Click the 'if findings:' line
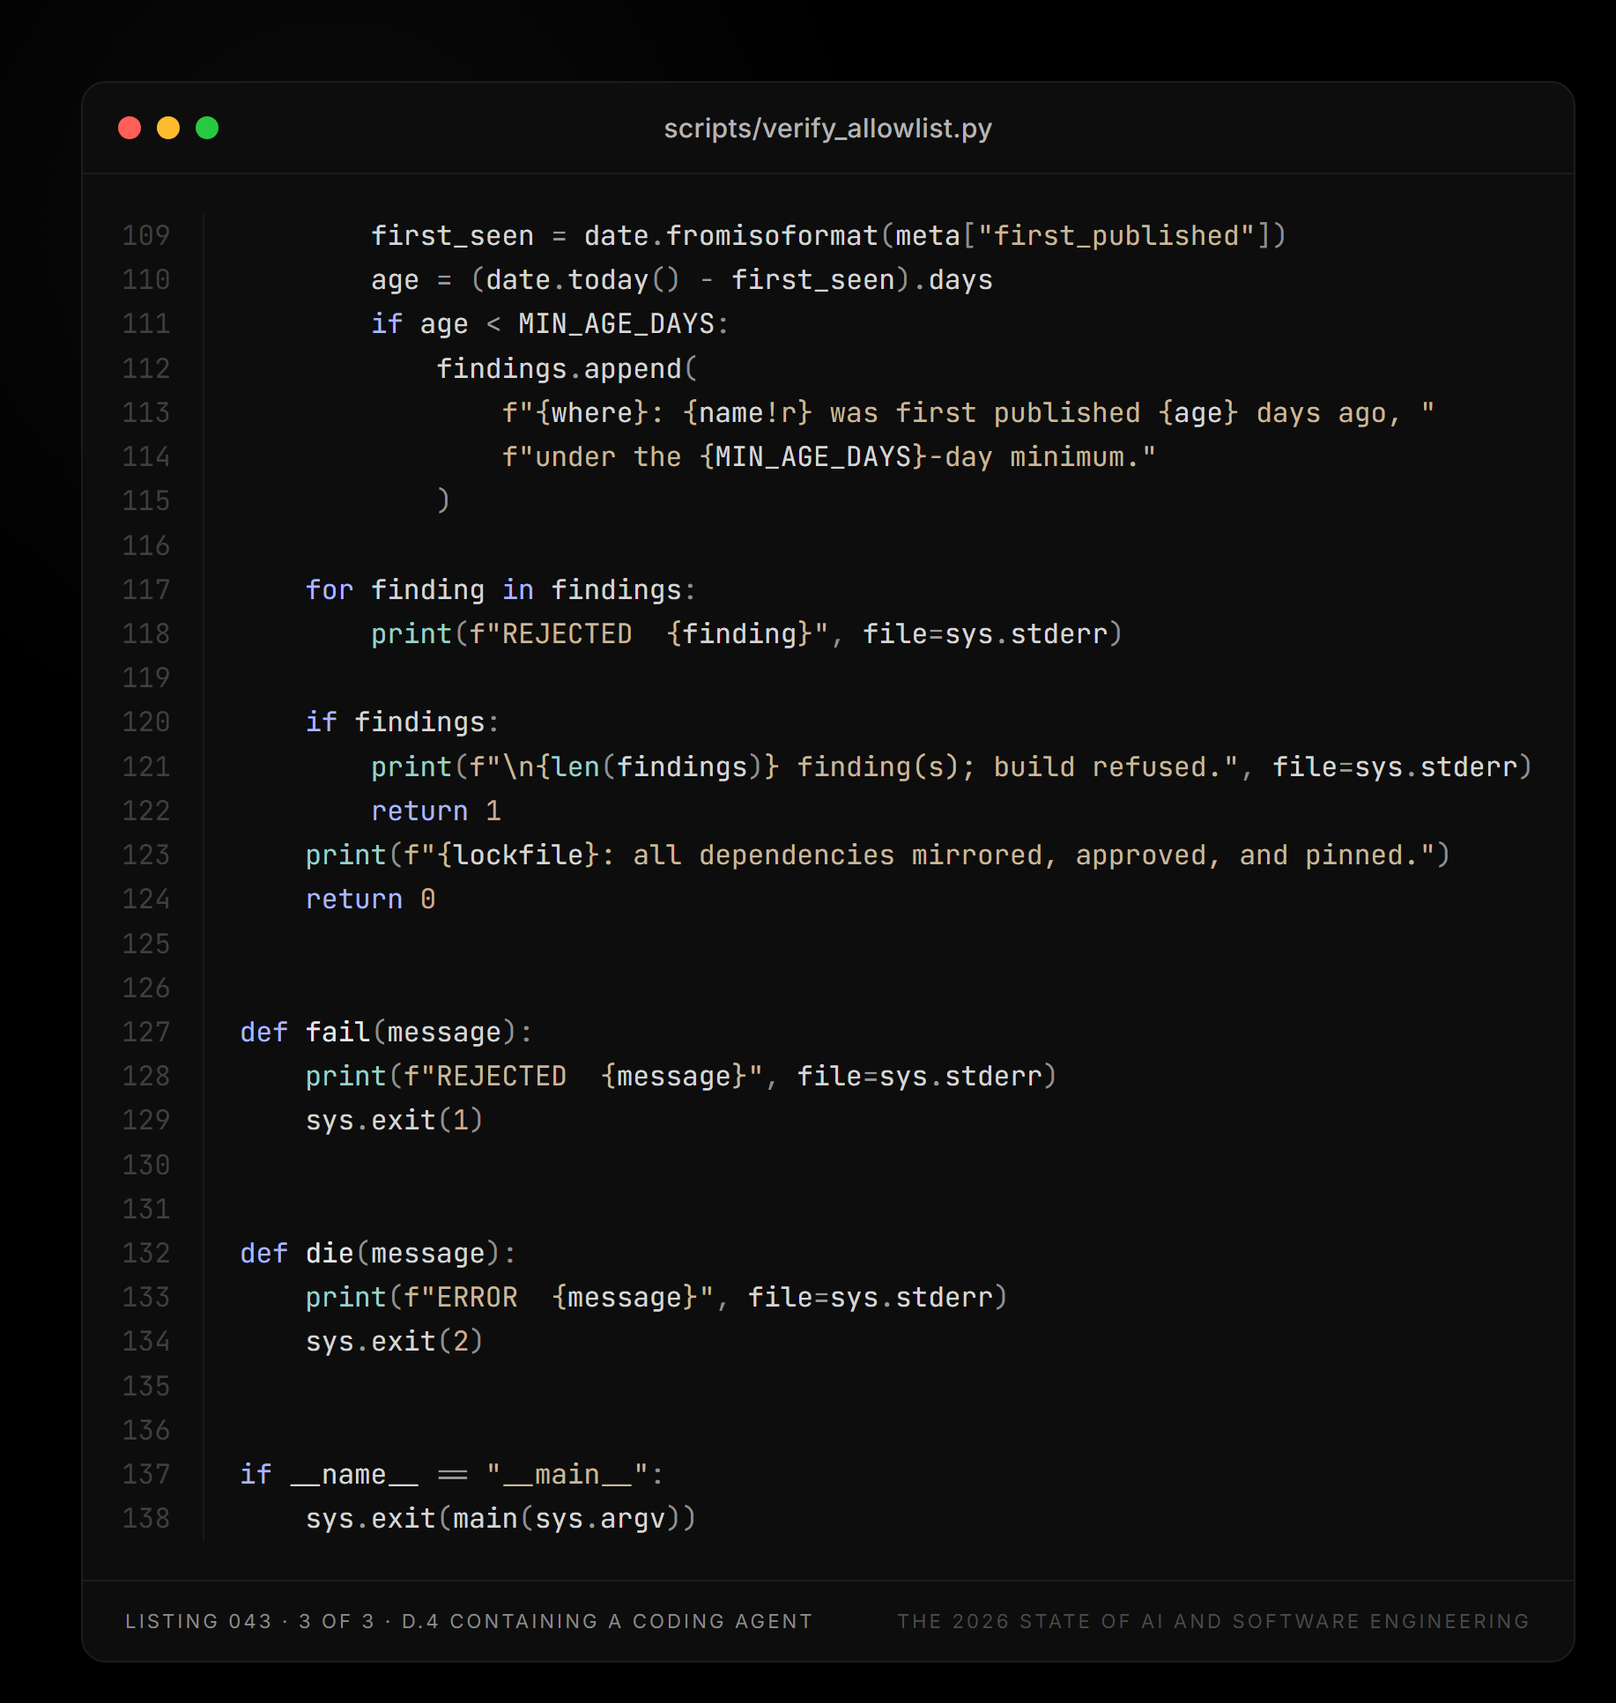This screenshot has height=1703, width=1616. click(403, 722)
